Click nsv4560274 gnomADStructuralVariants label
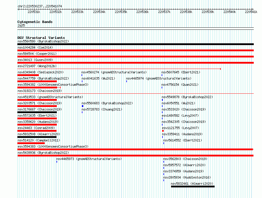The height and width of the screenshot is (198, 262). [x=114, y=72]
